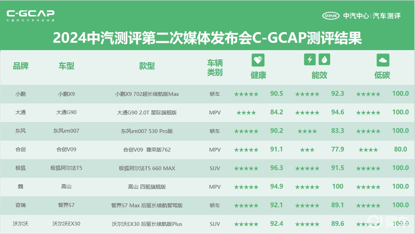415x234 pixels.
Task: Click the water droplet fuel icon
Action: (324, 59)
